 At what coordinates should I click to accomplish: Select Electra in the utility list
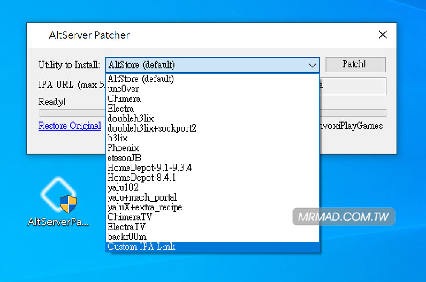[213, 108]
